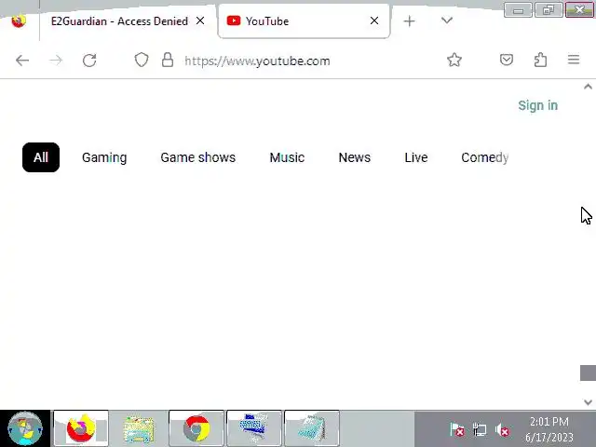This screenshot has width=596, height=447.
Task: Close the Firefox window
Action: coord(579,10)
